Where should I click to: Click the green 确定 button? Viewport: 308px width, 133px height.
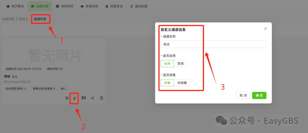point(259,95)
